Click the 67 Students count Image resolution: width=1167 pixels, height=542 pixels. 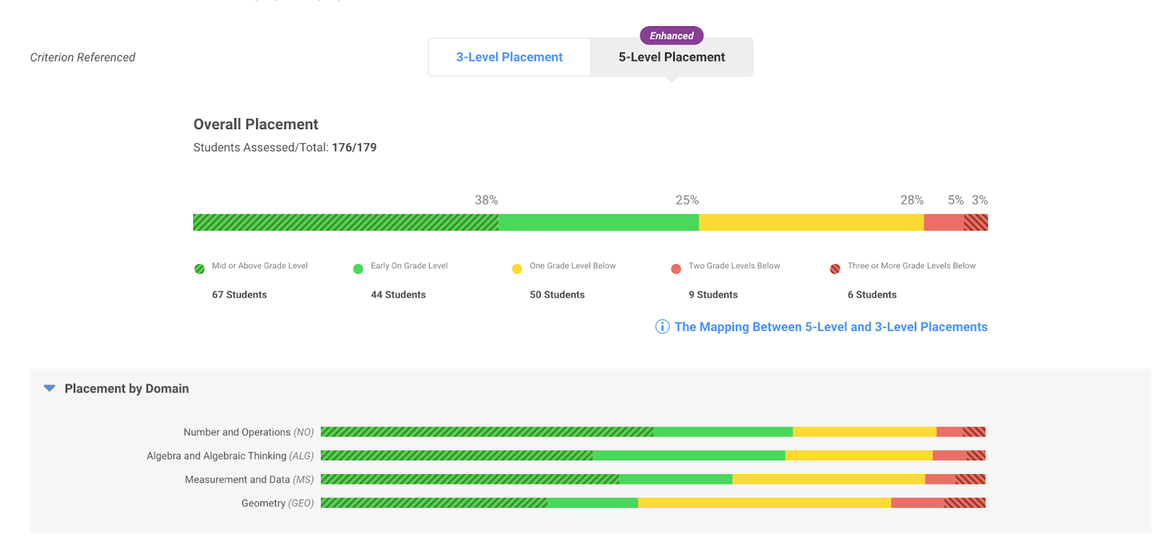[239, 295]
